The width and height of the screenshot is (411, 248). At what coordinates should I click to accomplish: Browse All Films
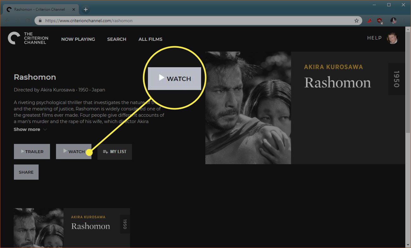pyautogui.click(x=150, y=39)
